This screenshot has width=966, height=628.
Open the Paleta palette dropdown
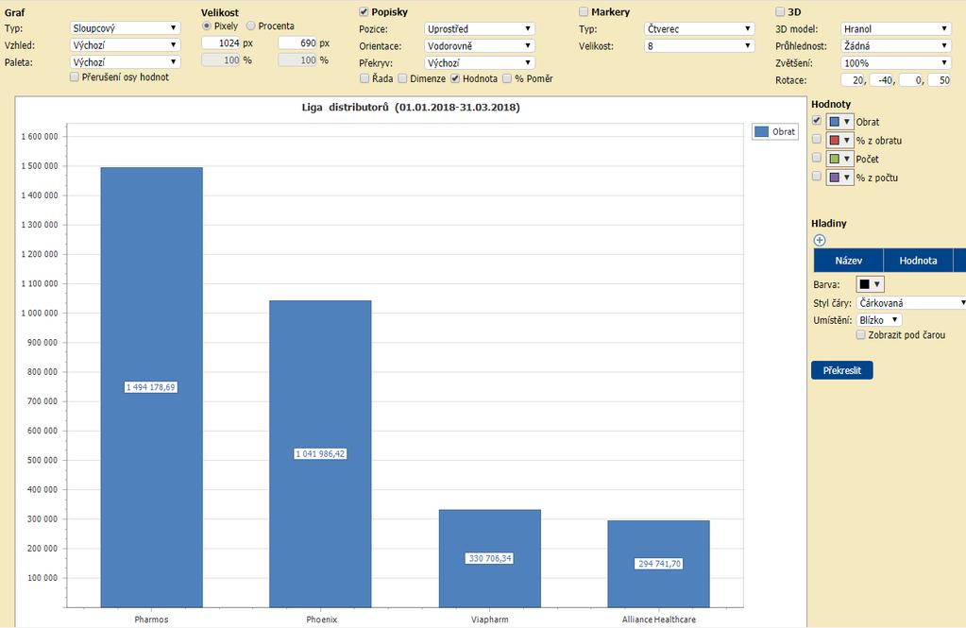pyautogui.click(x=125, y=62)
